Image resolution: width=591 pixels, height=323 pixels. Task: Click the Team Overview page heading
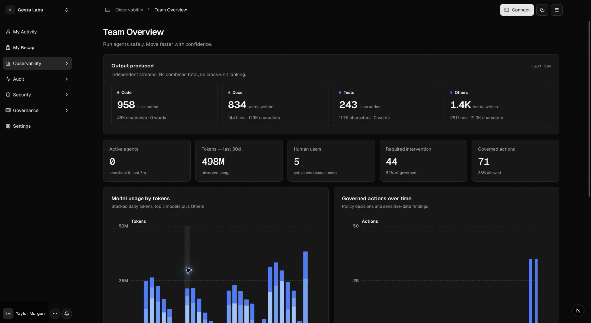(133, 32)
